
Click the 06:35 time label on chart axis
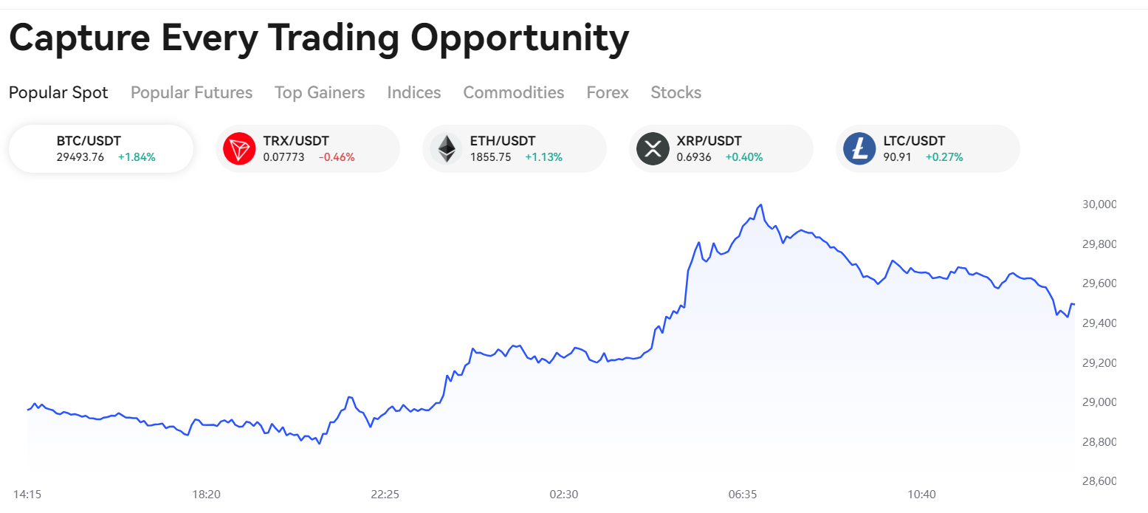pos(742,494)
